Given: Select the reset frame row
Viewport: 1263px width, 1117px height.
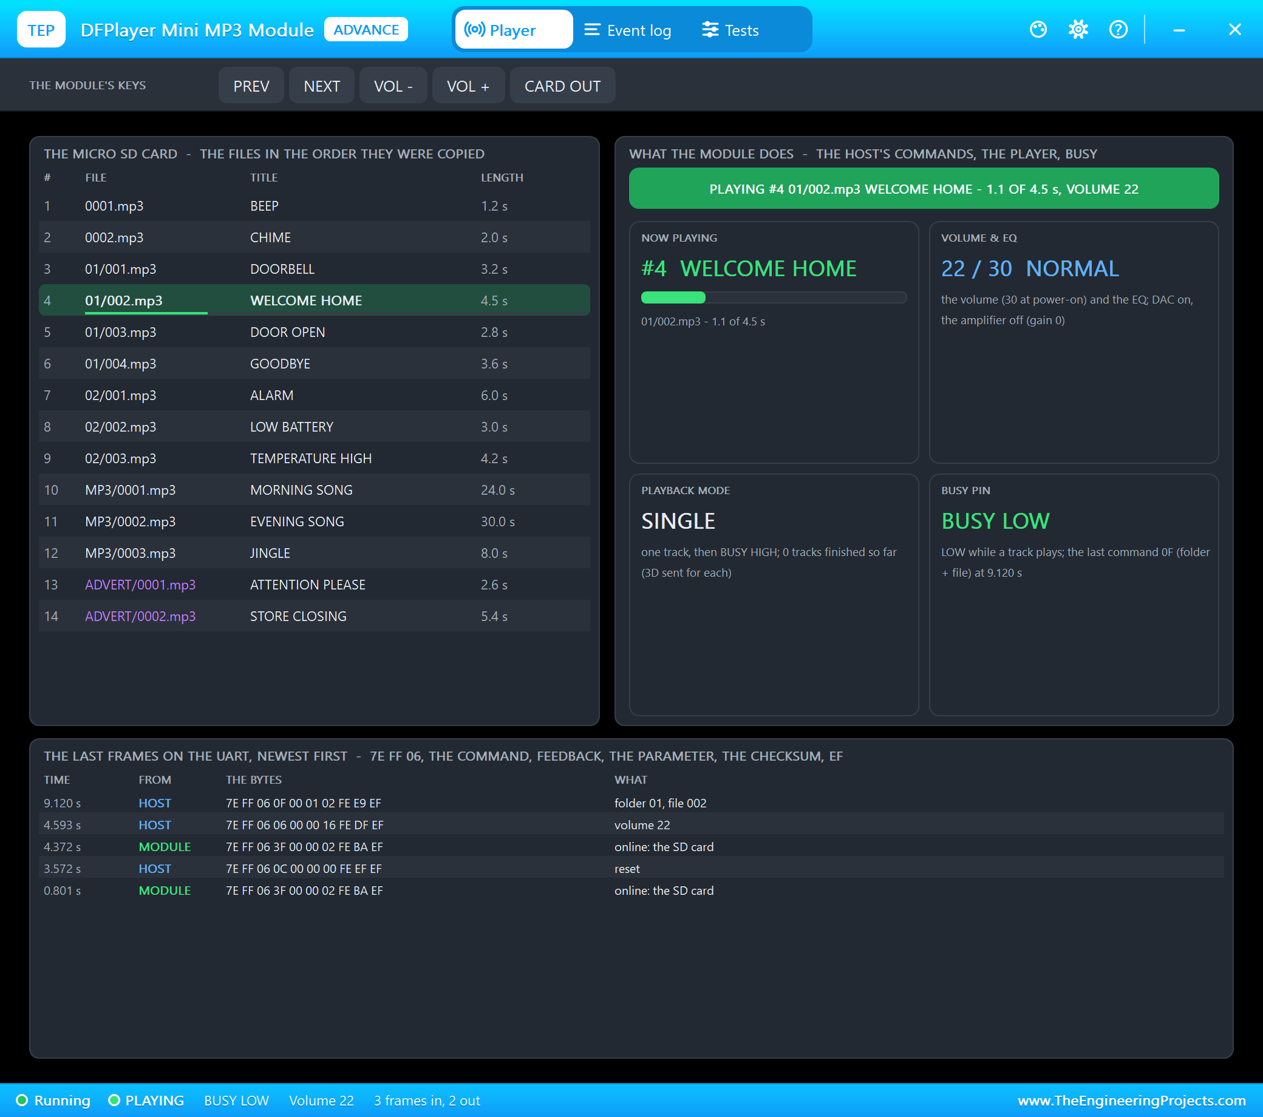Looking at the screenshot, I should 631,868.
